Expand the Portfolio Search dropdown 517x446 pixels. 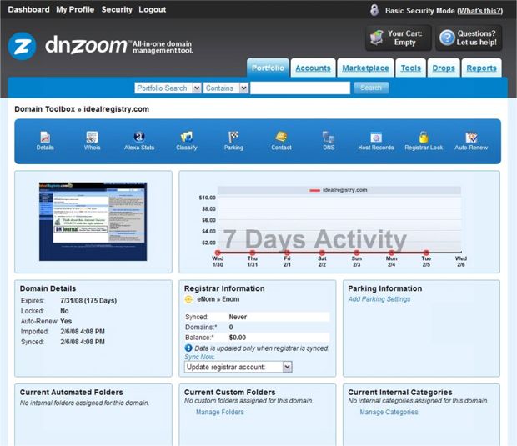pos(197,88)
